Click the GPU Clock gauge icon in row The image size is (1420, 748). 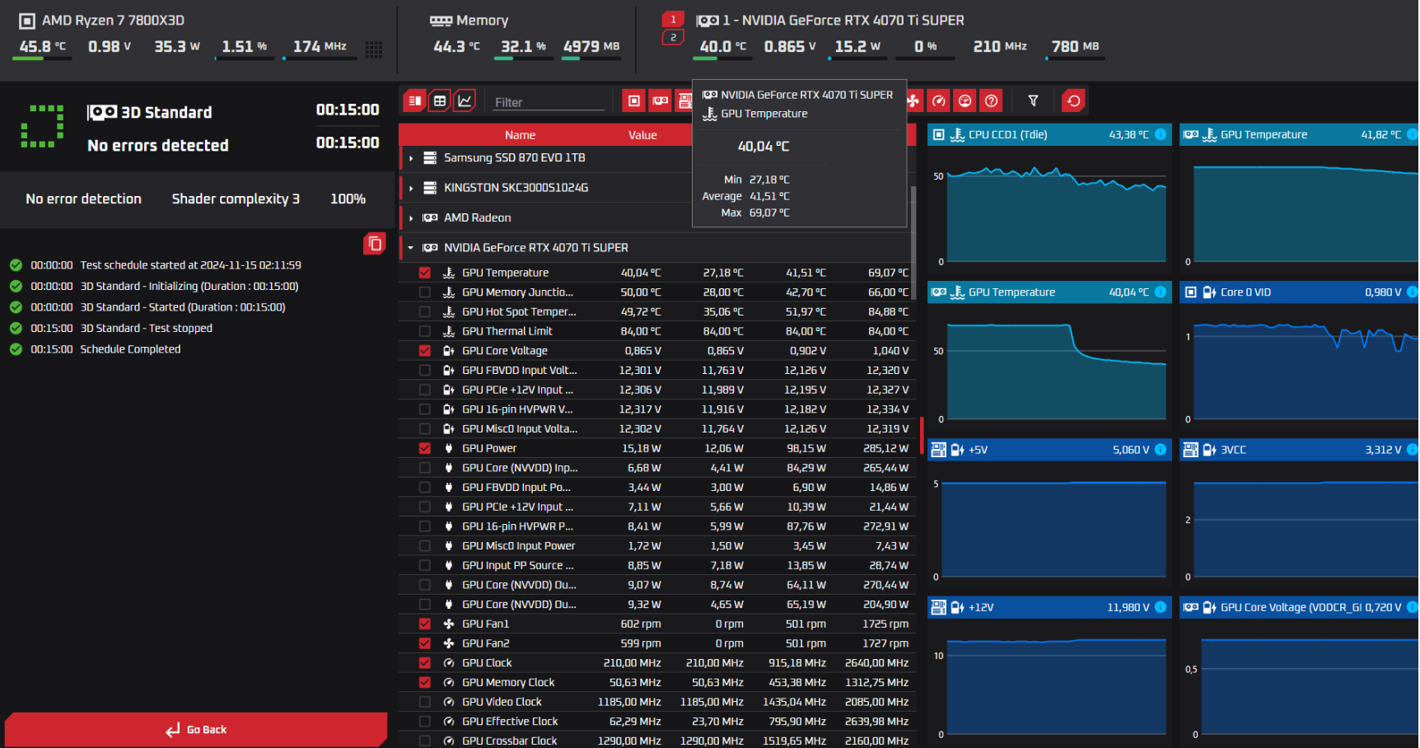449,662
